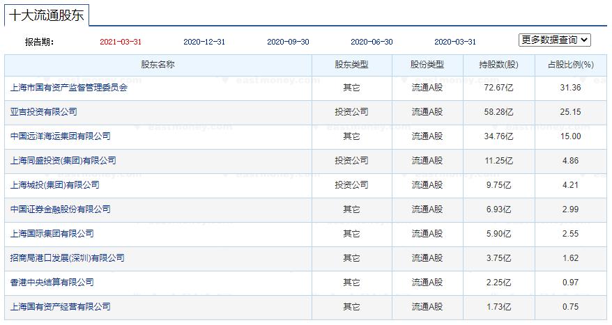Click the 2.99 percentage cell
Viewport: 612px width, 325px height.
click(x=571, y=209)
